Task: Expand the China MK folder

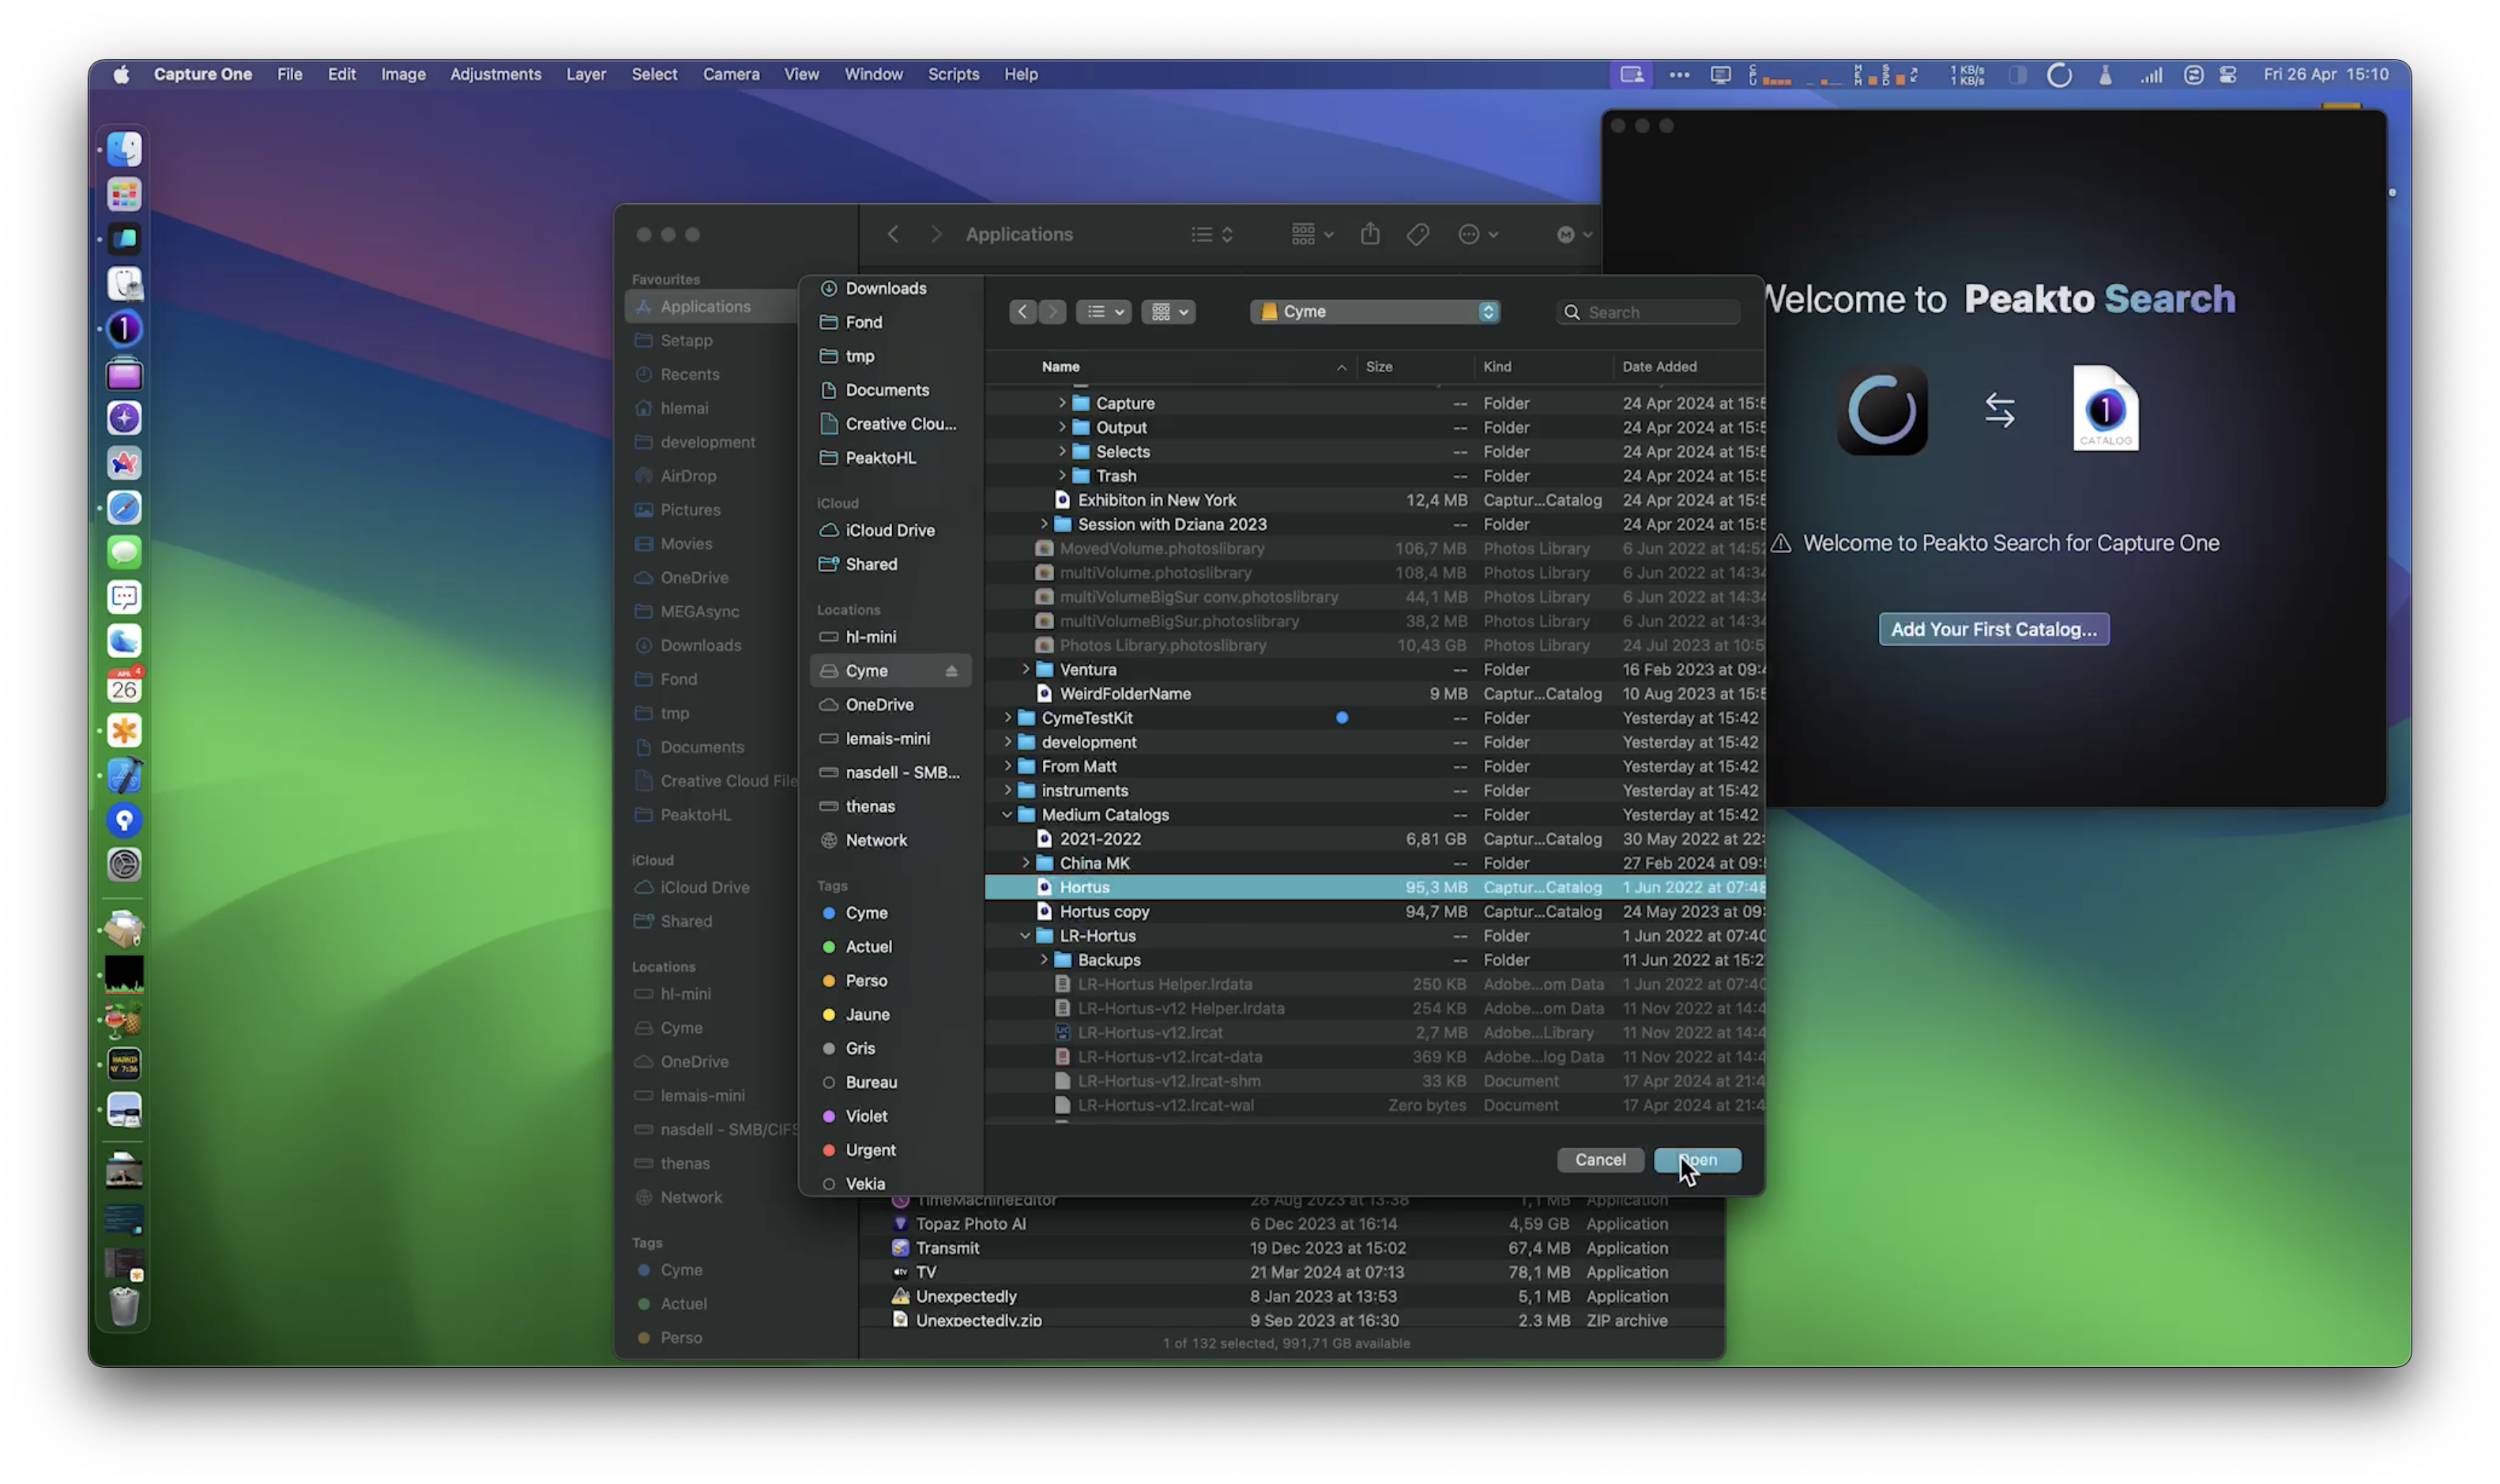Action: [1026, 863]
